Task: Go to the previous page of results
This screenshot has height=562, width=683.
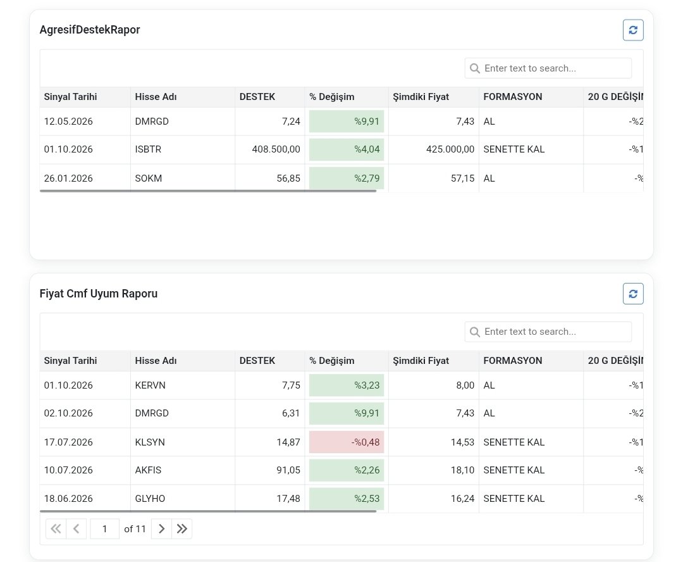Action: pyautogui.click(x=77, y=529)
